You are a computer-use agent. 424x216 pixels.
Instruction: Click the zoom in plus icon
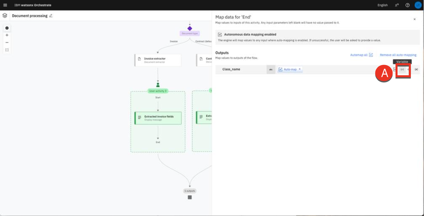click(x=7, y=35)
